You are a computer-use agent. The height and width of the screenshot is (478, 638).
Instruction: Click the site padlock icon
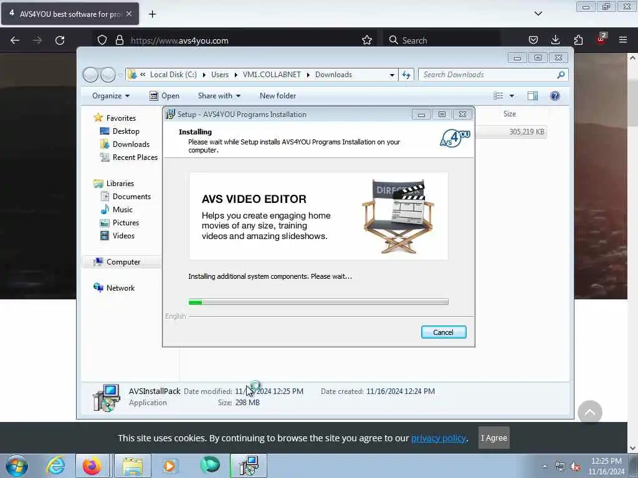point(119,40)
